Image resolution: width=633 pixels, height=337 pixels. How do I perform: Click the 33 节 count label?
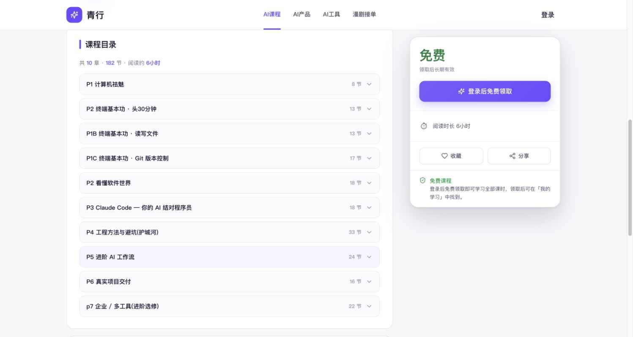pyautogui.click(x=355, y=232)
